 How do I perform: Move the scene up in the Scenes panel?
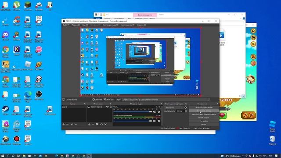(x=72, y=124)
